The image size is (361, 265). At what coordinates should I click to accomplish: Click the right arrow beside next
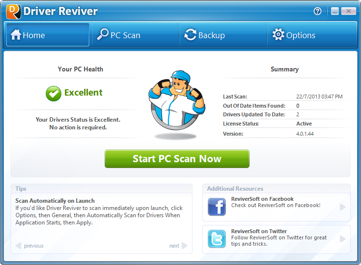pyautogui.click(x=184, y=246)
